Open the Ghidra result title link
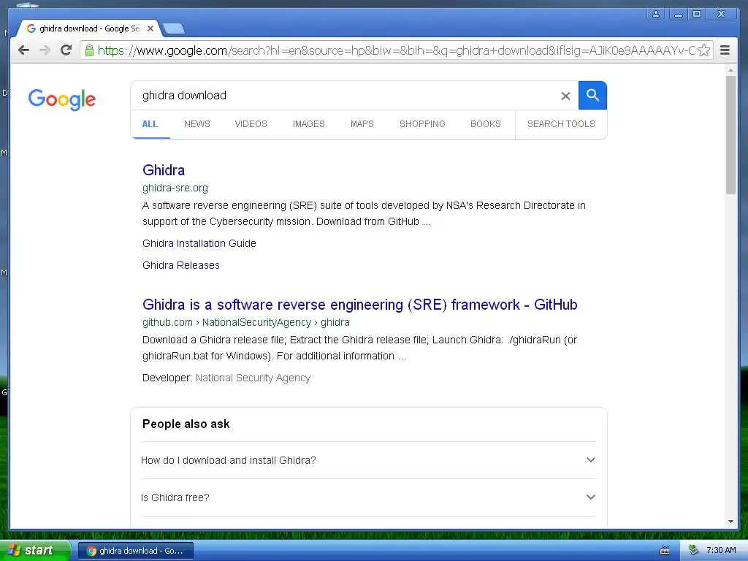The width and height of the screenshot is (748, 561). pos(164,170)
